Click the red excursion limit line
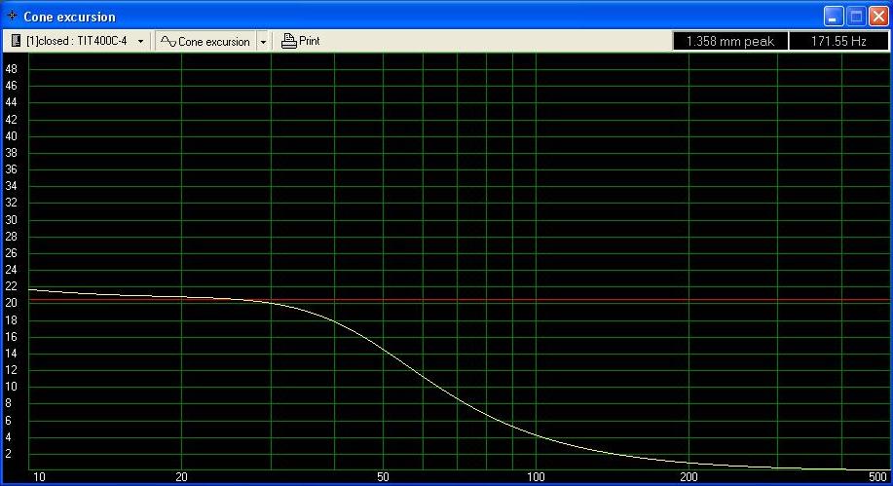The width and height of the screenshot is (893, 486). click(584, 300)
